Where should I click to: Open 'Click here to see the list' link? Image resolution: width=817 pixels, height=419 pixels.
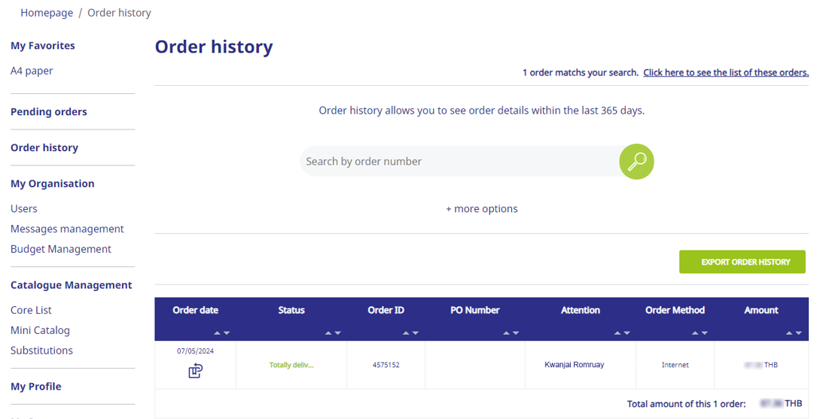tap(726, 72)
